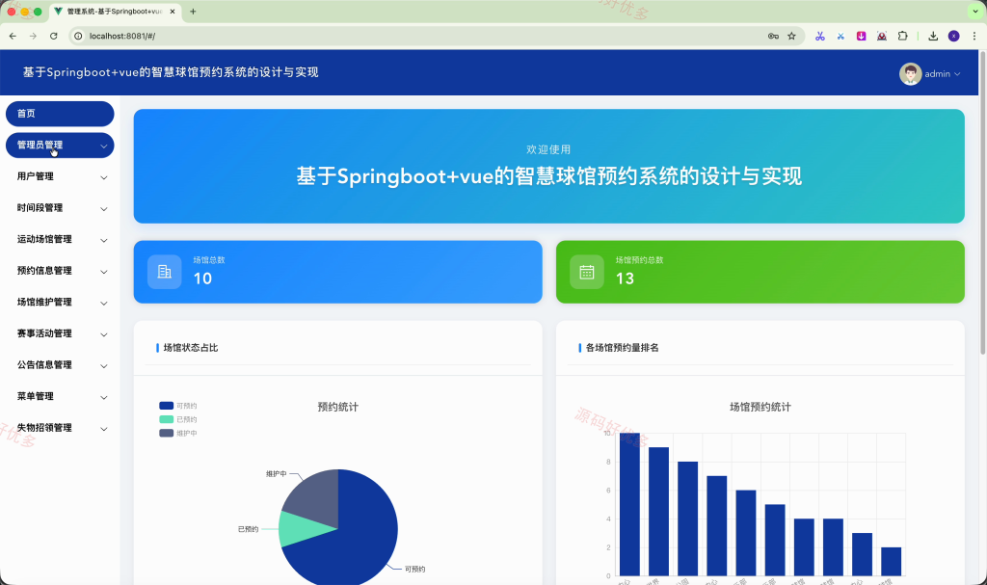
Task: Expand the 公告信息管理 chevron
Action: [x=104, y=366]
